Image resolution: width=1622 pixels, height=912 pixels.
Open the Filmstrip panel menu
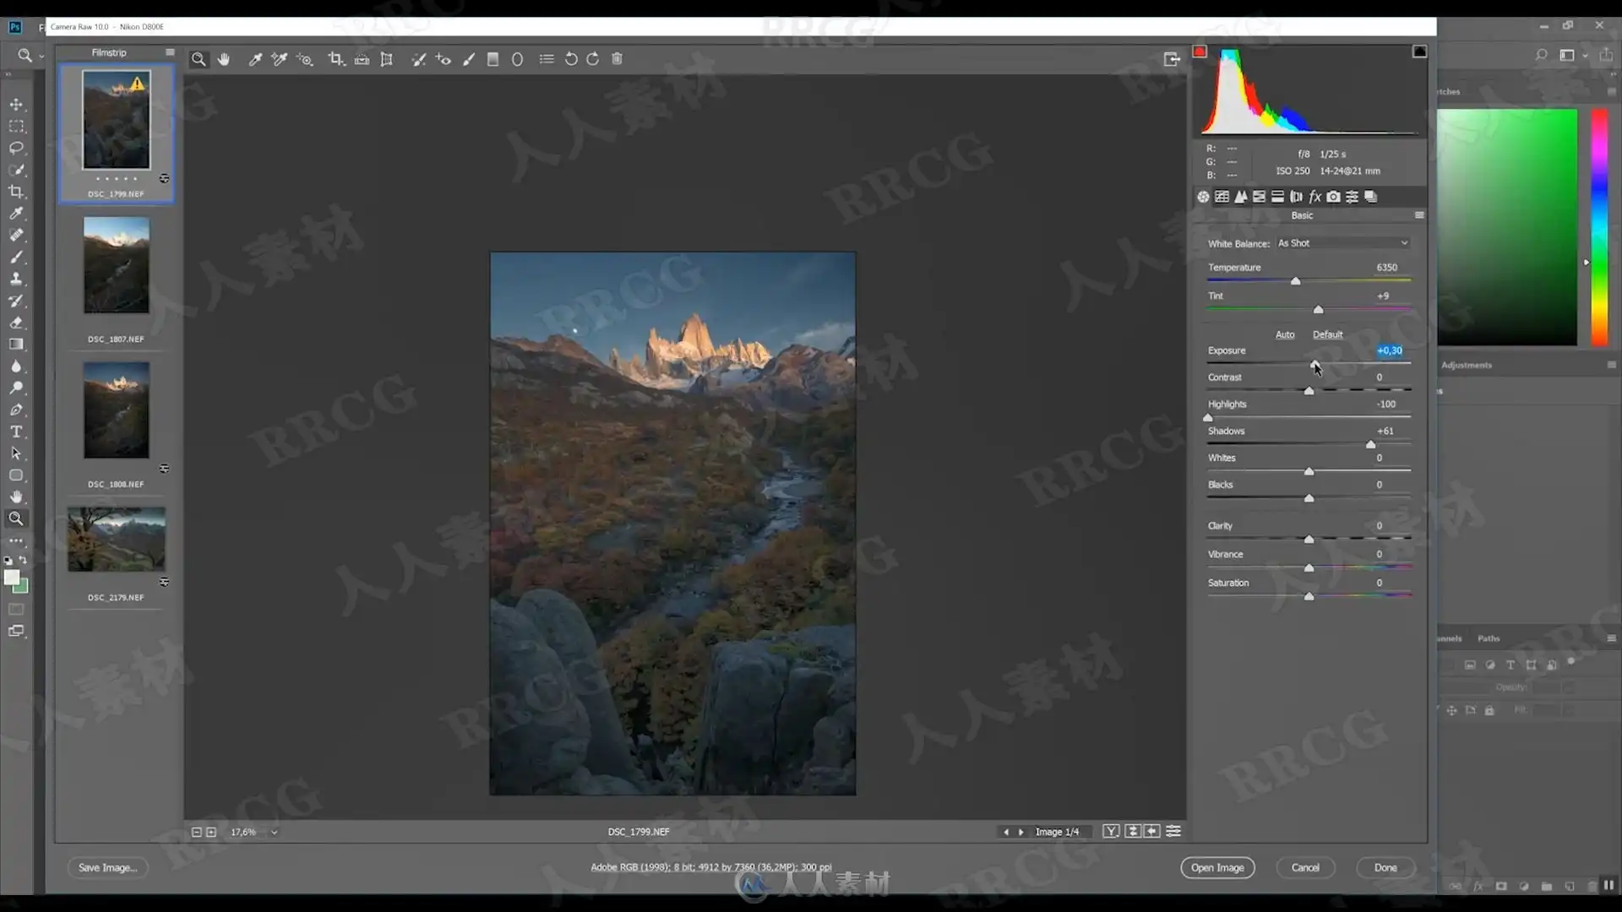tap(170, 52)
